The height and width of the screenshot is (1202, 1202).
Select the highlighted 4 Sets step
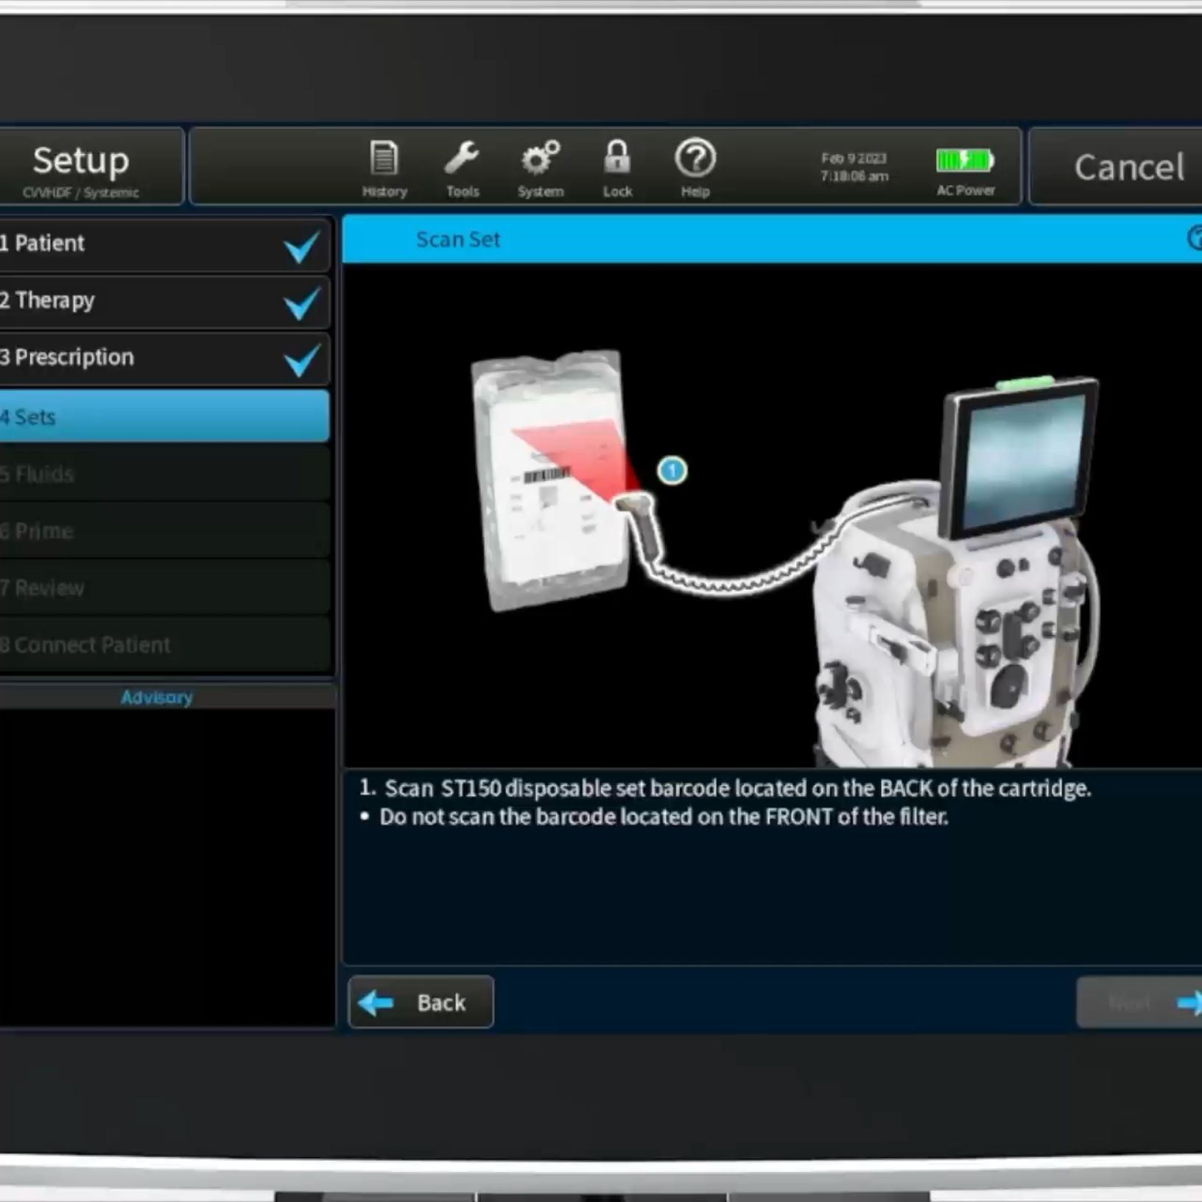[162, 417]
